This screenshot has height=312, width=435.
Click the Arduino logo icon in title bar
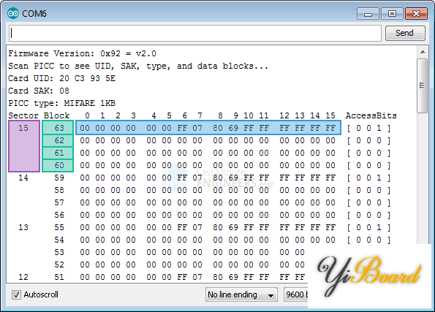click(x=13, y=13)
